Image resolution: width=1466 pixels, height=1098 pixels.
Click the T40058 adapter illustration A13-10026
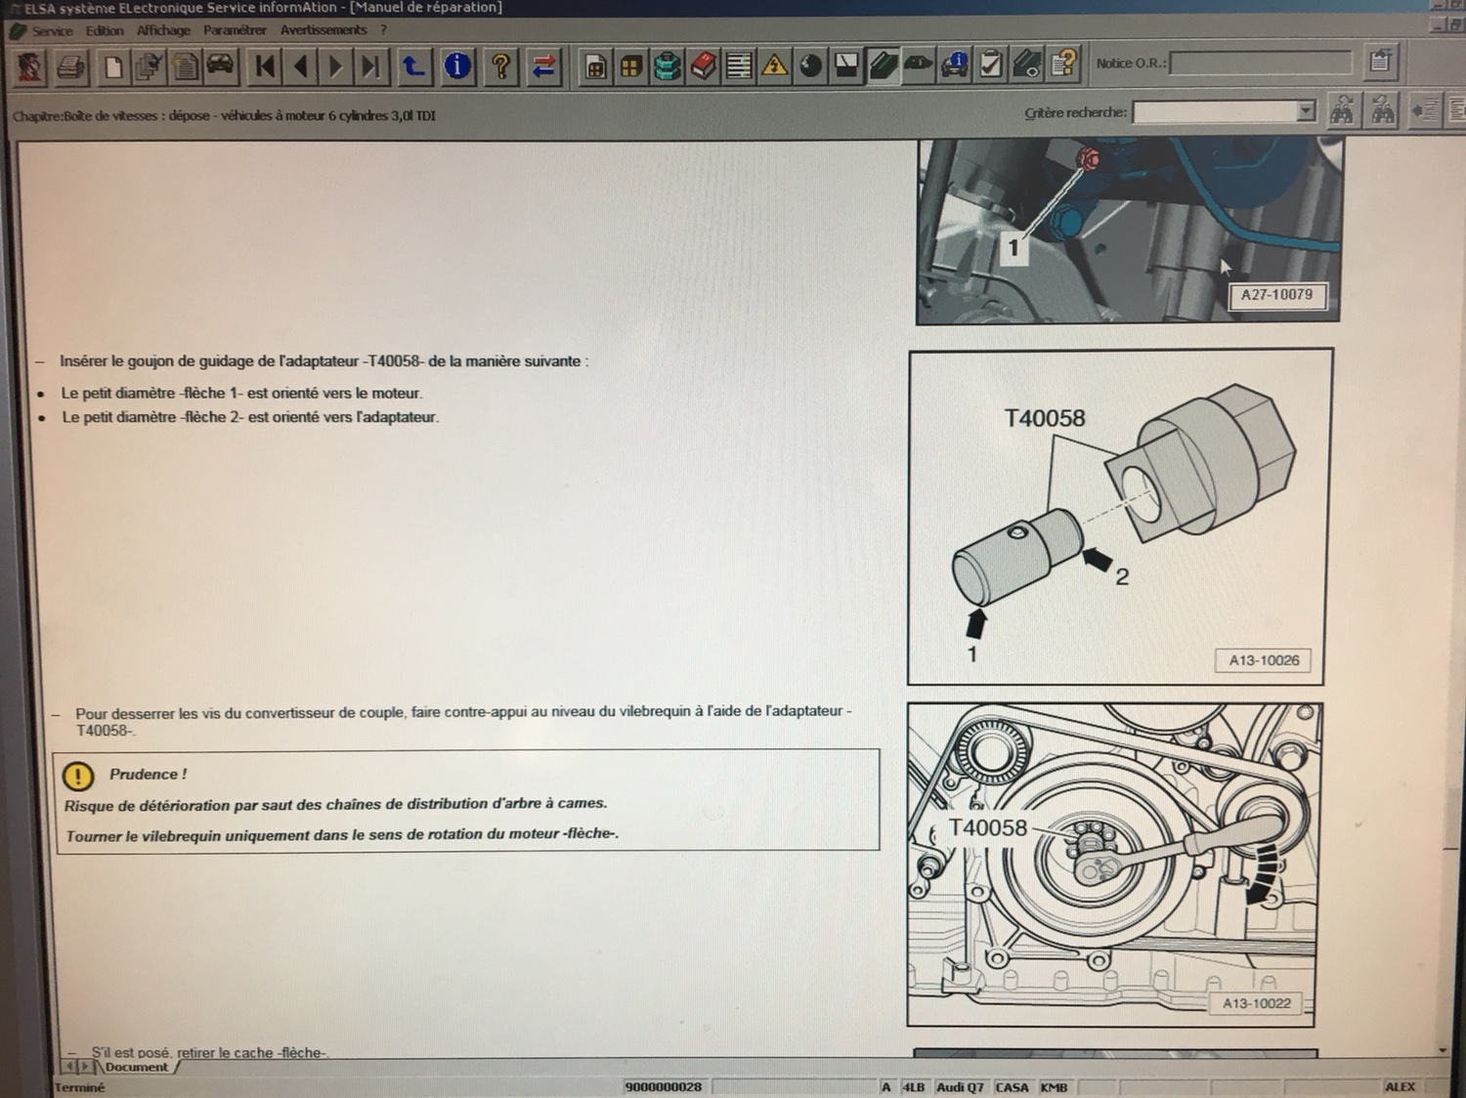[x=1120, y=517]
